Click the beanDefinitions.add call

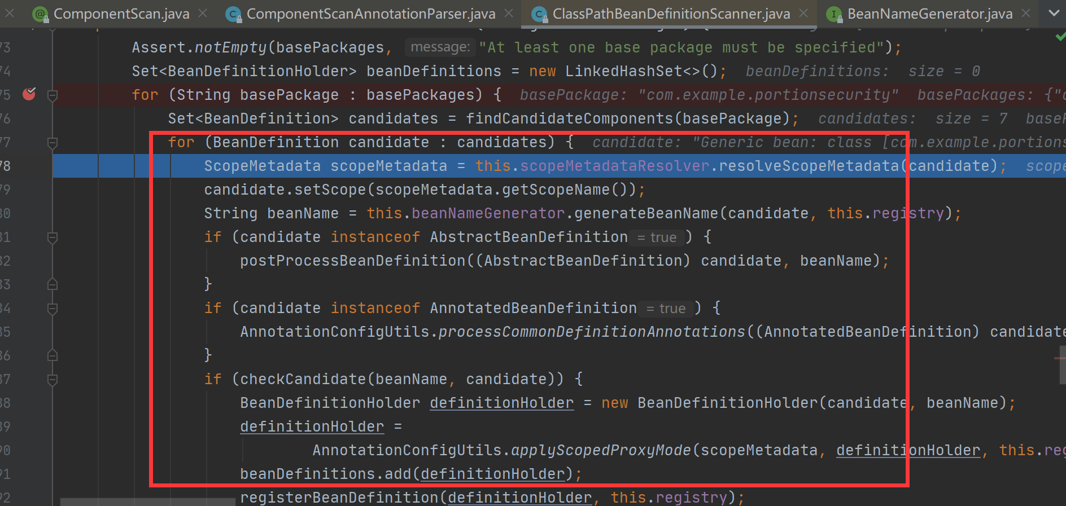pyautogui.click(x=325, y=474)
